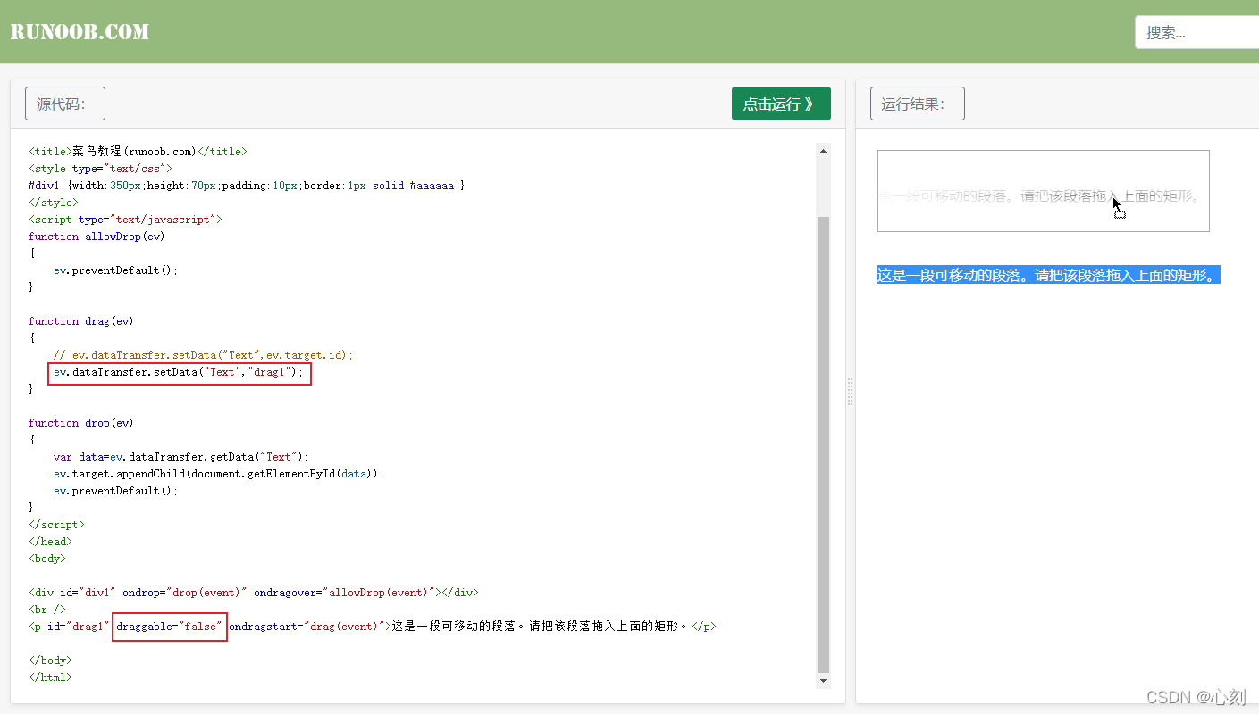The height and width of the screenshot is (714, 1259).
Task: Click the panel splitter grip handle
Action: coord(850,392)
